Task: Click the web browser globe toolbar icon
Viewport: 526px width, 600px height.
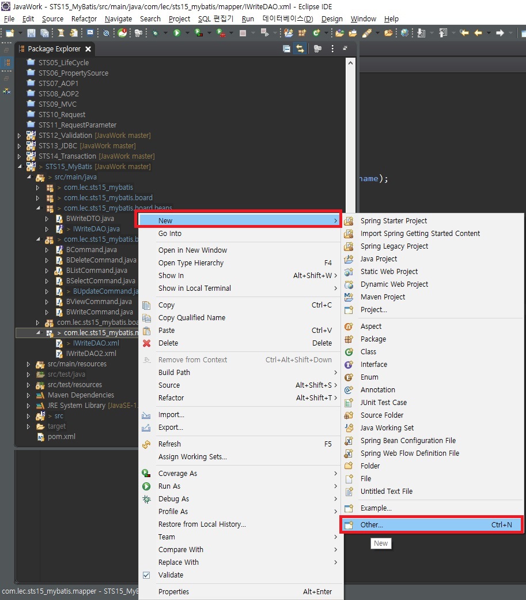Action: point(404,33)
